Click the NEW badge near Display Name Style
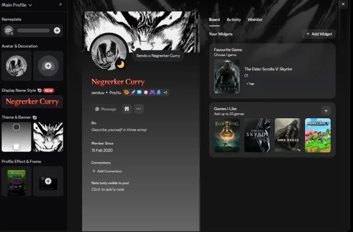Screen dimensions: 353x232 coord(48,90)
